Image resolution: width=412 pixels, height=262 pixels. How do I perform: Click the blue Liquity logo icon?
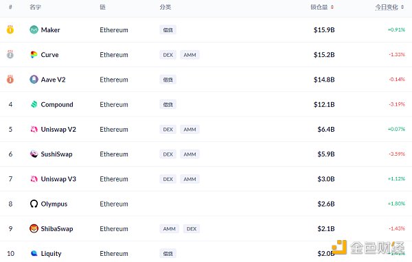[34, 253]
